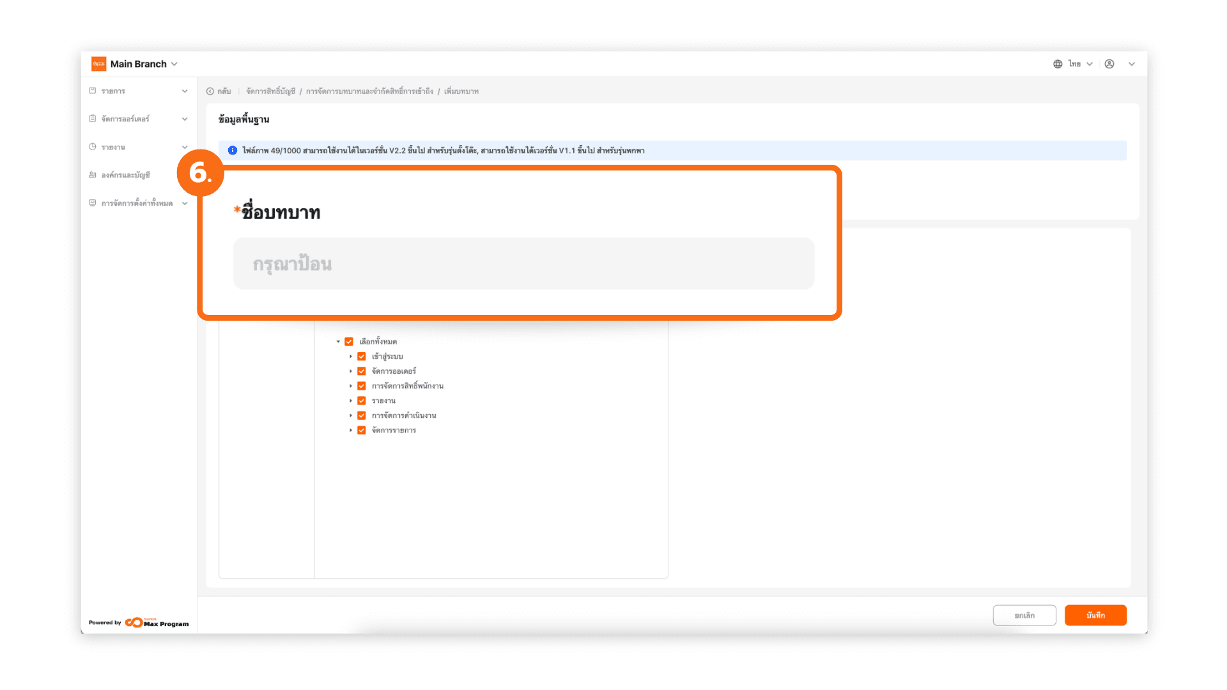
Task: Click the จัดการสิทธิ์บัญชี breadcrumb link
Action: tap(270, 91)
